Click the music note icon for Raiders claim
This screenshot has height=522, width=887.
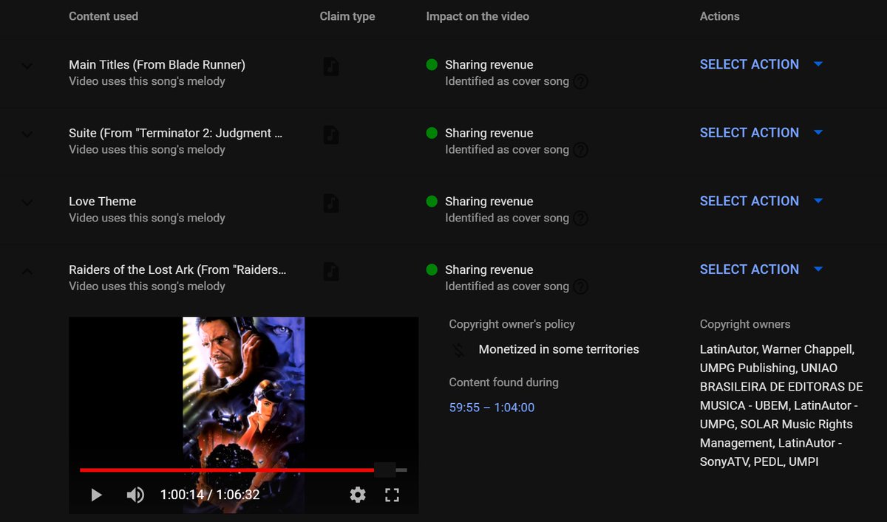(x=331, y=272)
